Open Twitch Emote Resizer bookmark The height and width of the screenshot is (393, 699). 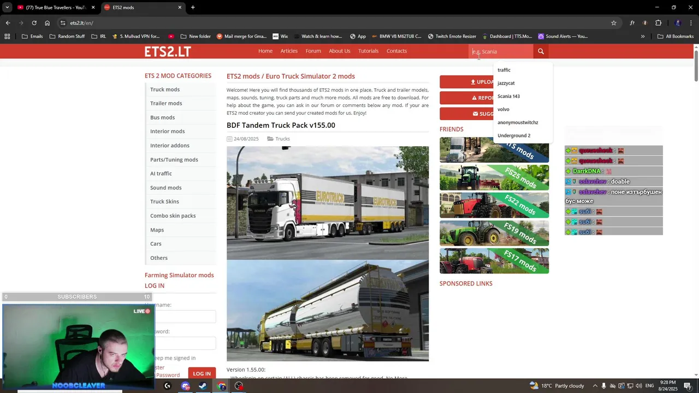pyautogui.click(x=452, y=37)
